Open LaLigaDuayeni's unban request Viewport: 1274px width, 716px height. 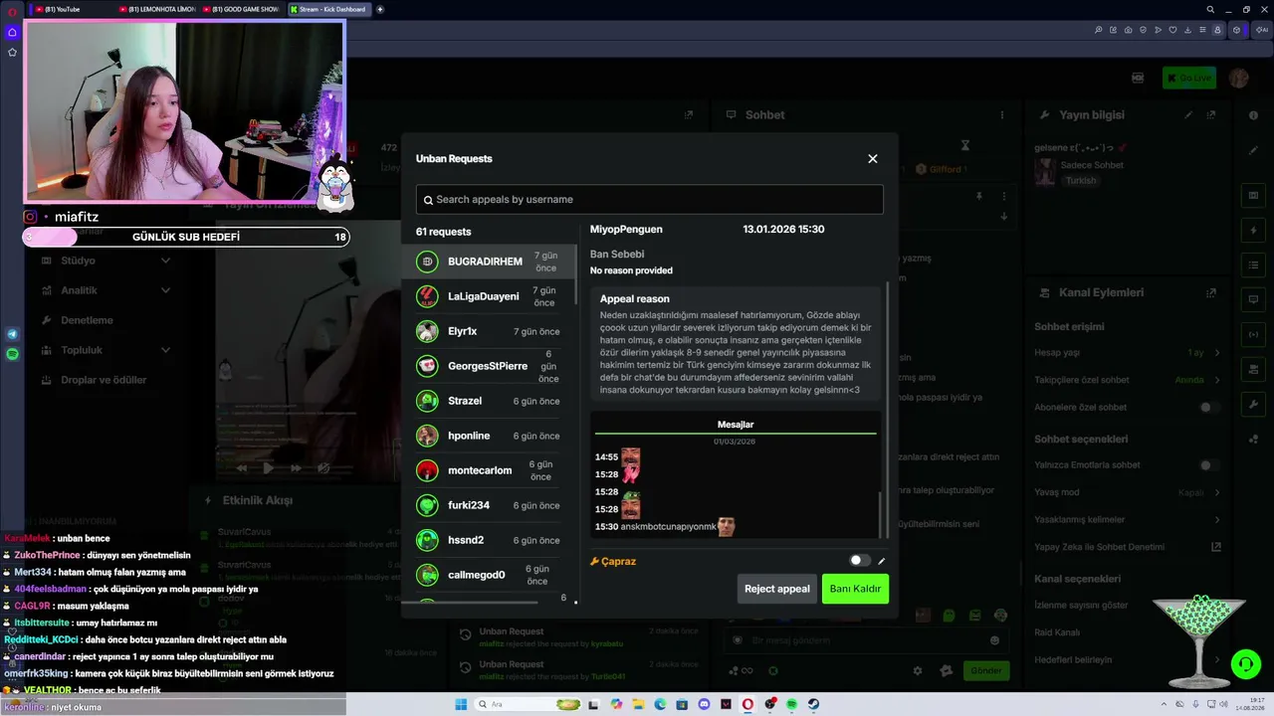489,296
